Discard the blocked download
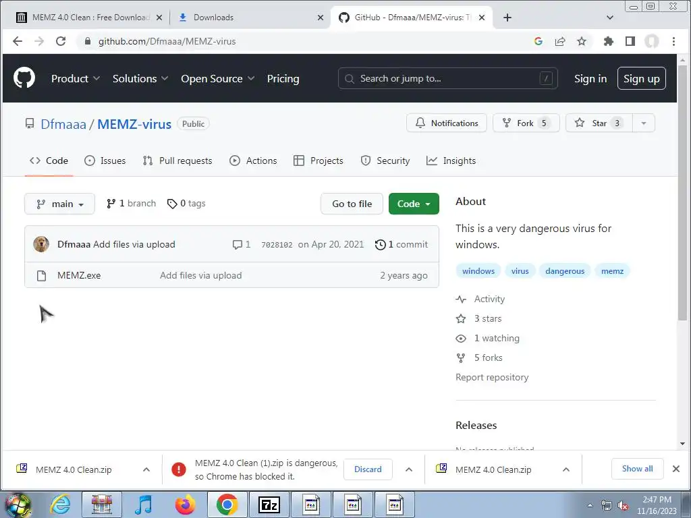Viewport: 691px width, 518px height. (x=368, y=469)
